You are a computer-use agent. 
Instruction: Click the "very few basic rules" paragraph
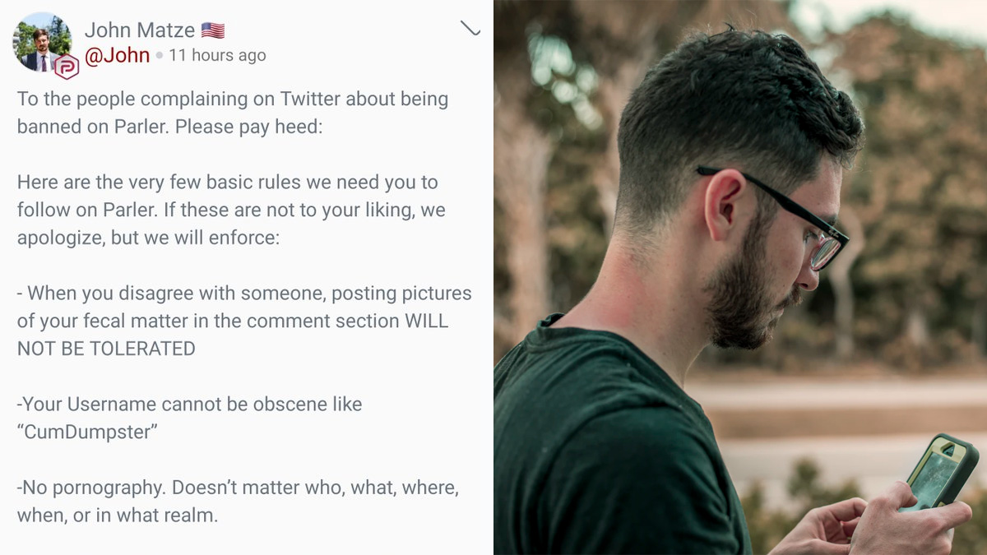(x=230, y=210)
